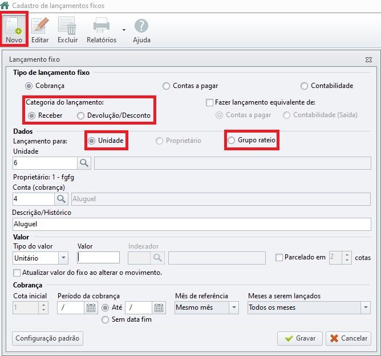The width and height of the screenshot is (381, 356).
Task: Click the Excluir trash icon
Action: coord(67,25)
